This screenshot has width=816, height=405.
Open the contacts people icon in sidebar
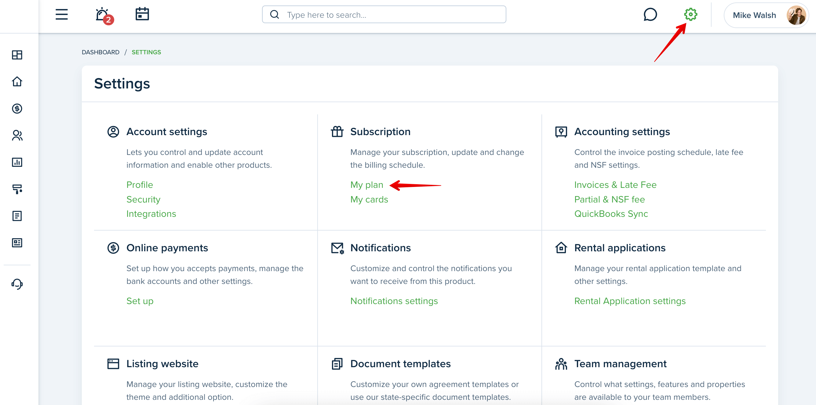(x=17, y=135)
